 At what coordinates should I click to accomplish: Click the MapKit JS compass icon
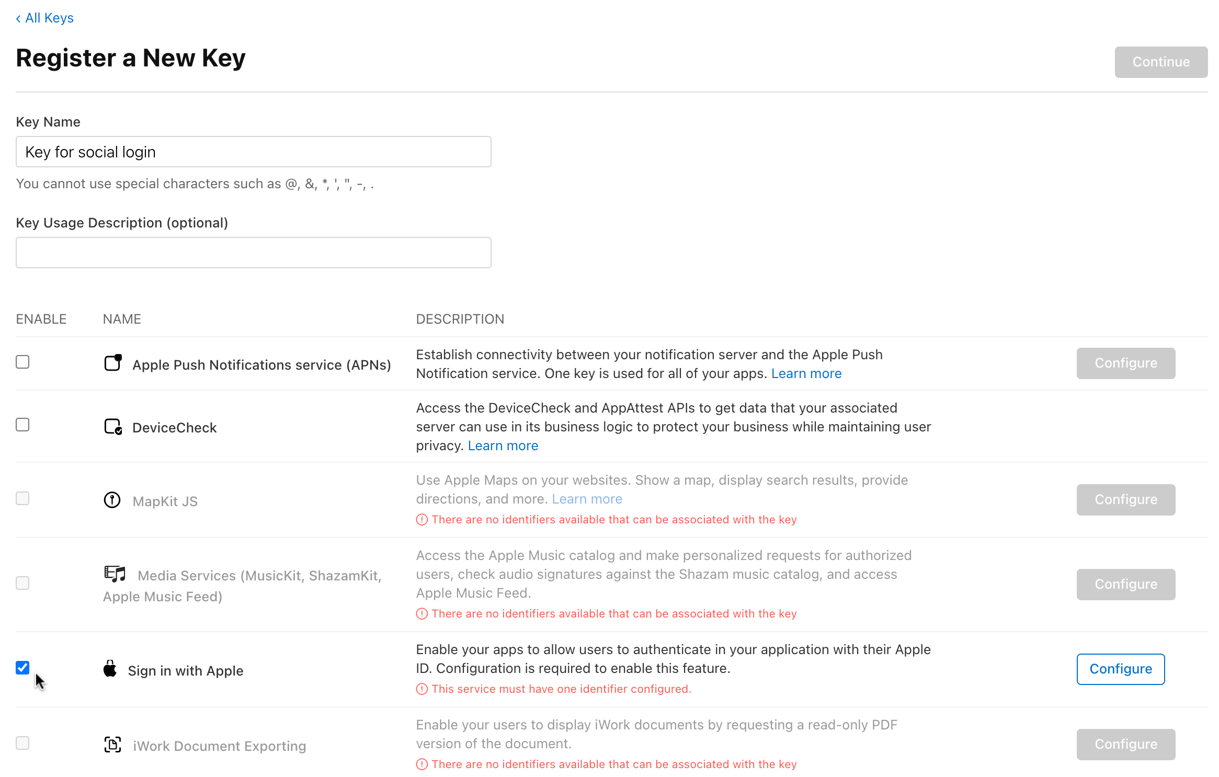pyautogui.click(x=112, y=500)
